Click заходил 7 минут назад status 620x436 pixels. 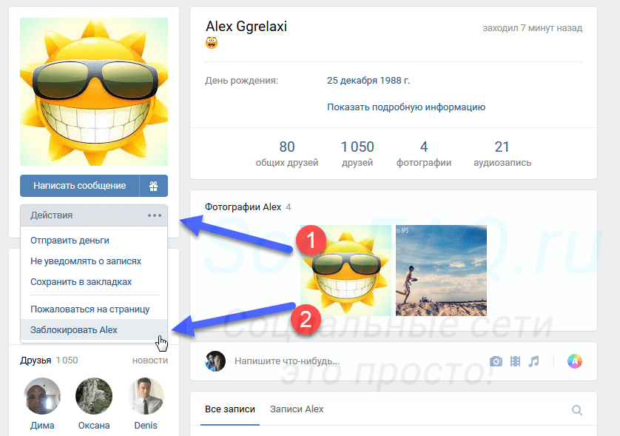pyautogui.click(x=532, y=28)
